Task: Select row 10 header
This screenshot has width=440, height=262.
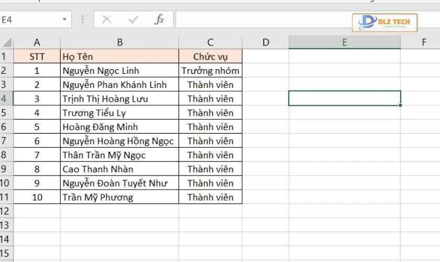Action: pos(6,183)
